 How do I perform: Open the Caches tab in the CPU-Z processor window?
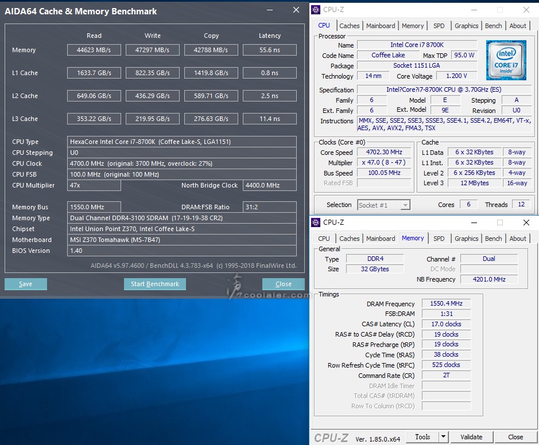(349, 26)
